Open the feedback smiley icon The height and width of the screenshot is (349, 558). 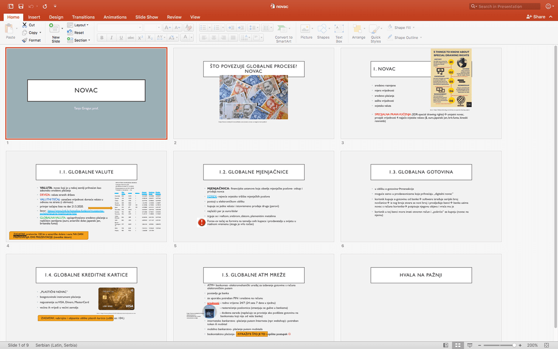549,6
